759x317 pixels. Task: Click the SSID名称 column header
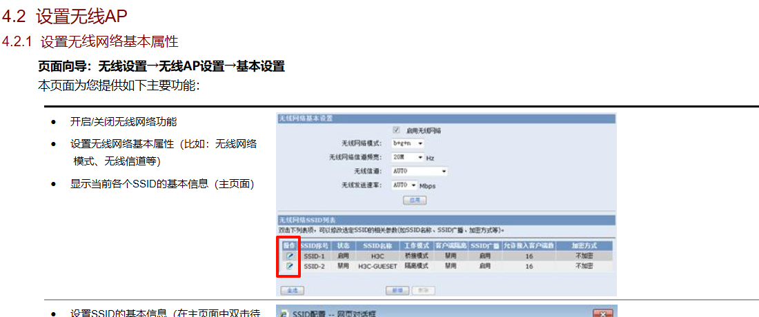377,246
